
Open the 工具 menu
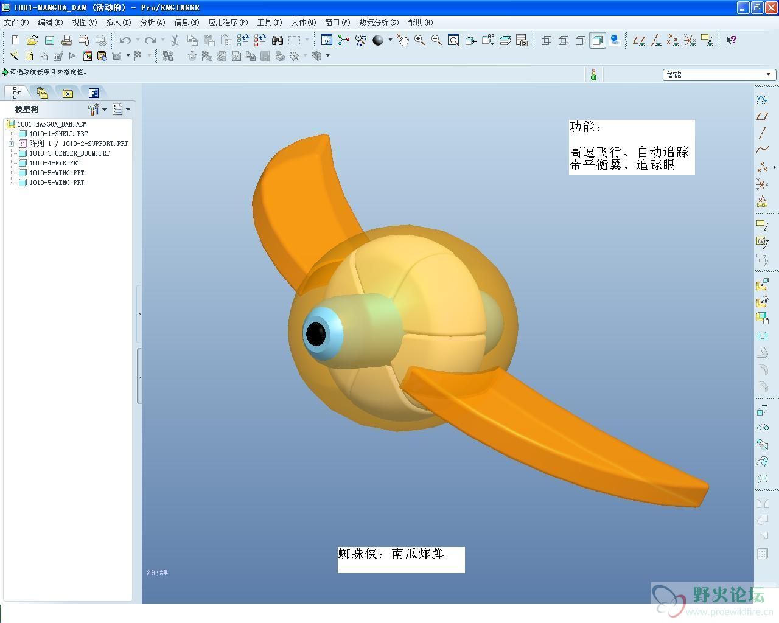coord(270,23)
